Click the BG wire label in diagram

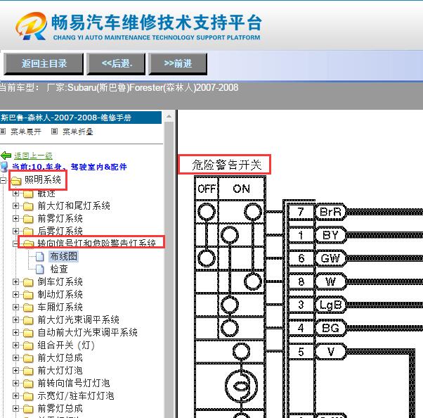coord(331,328)
